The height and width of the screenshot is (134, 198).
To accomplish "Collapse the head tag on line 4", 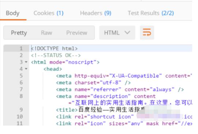I will [x=26, y=69].
